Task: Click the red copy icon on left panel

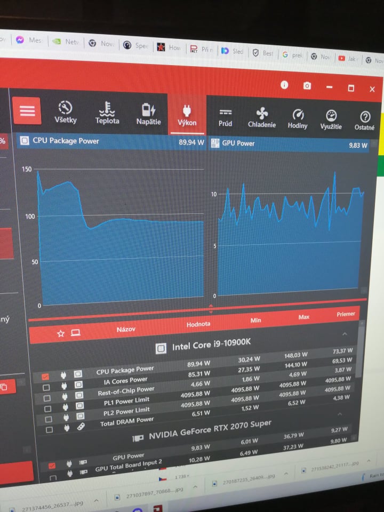Action: 4,387
